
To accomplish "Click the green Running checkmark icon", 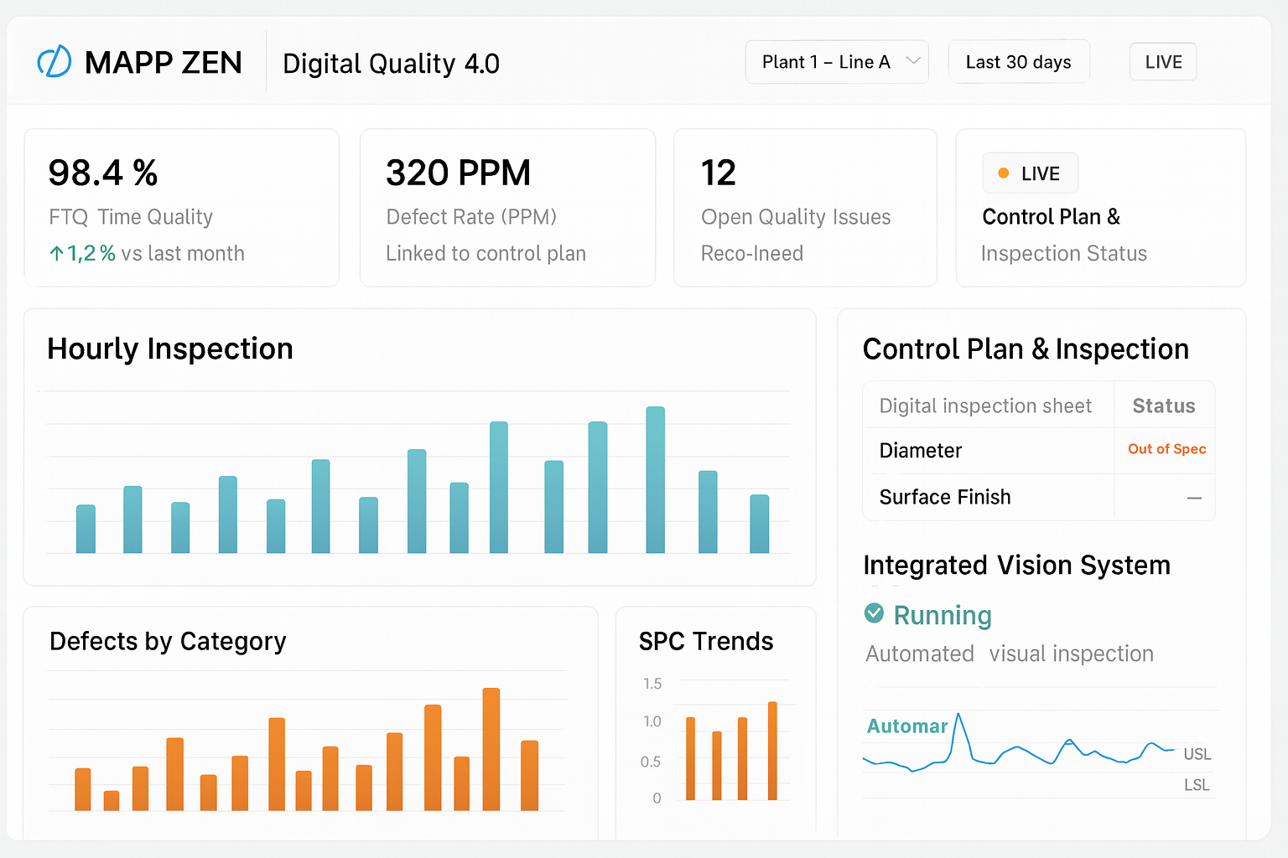I will tap(874, 613).
